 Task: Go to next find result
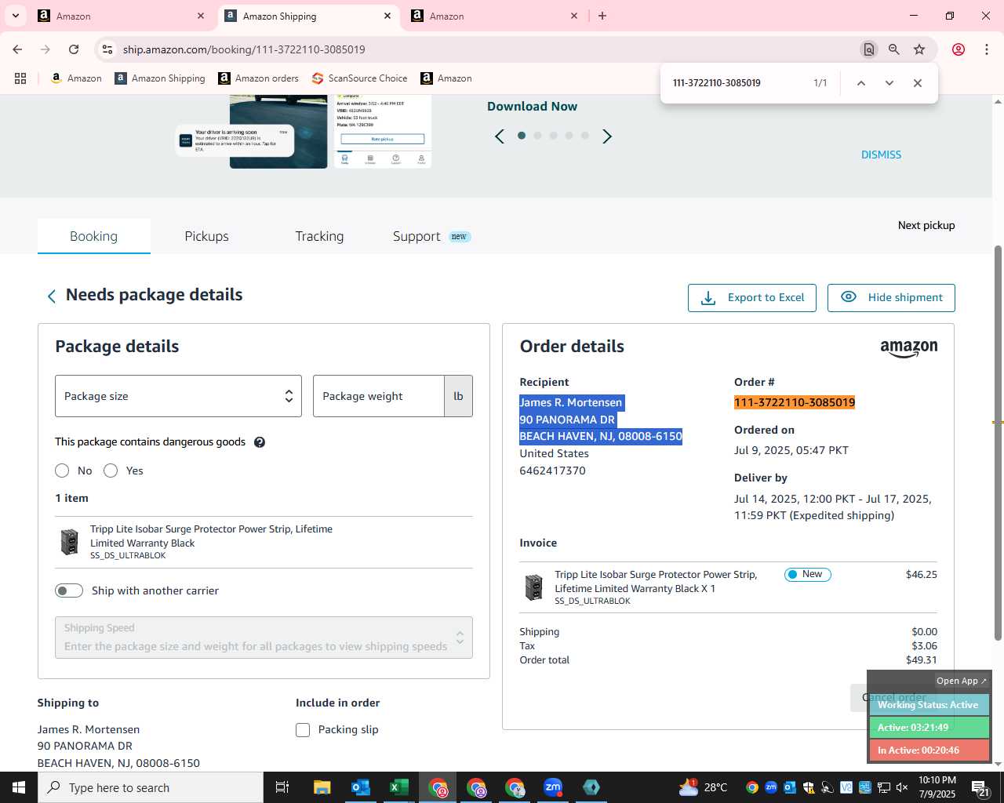[x=889, y=83]
